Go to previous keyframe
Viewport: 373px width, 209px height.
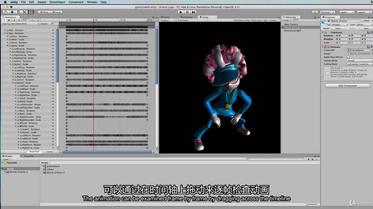click(14, 20)
